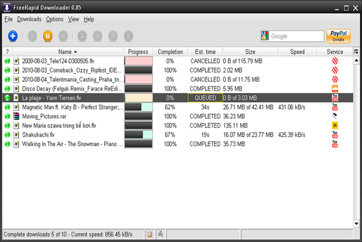Click the progress bar of Magnetic Man download
This screenshot has width=362, height=242.
pos(138,107)
